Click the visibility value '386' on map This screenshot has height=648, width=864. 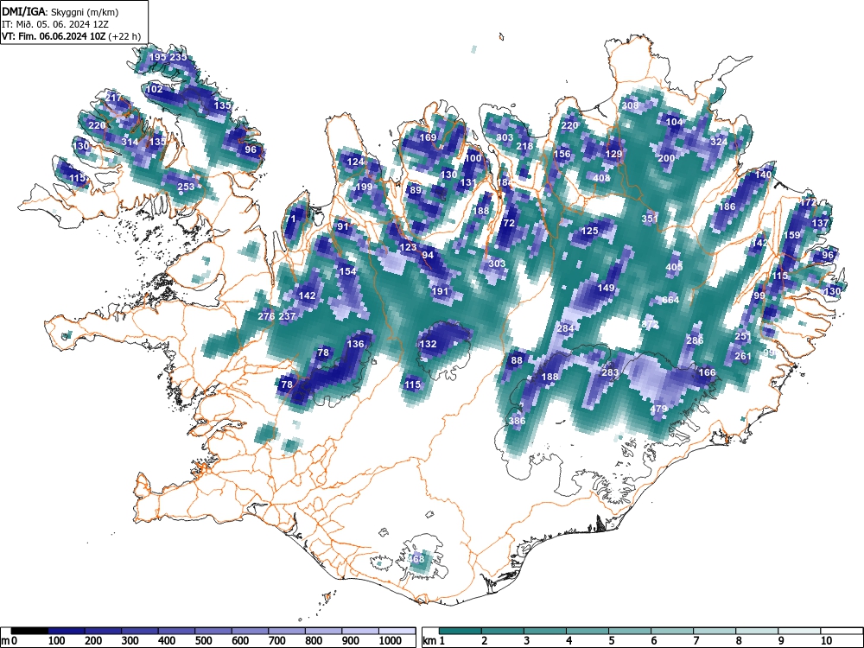pos(517,421)
